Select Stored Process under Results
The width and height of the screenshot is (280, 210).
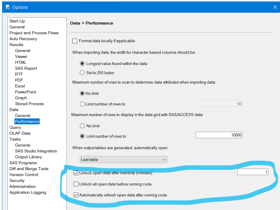(29, 104)
